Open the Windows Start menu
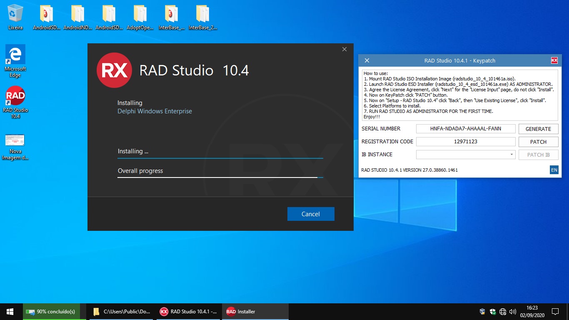The image size is (569, 320). pyautogui.click(x=10, y=312)
